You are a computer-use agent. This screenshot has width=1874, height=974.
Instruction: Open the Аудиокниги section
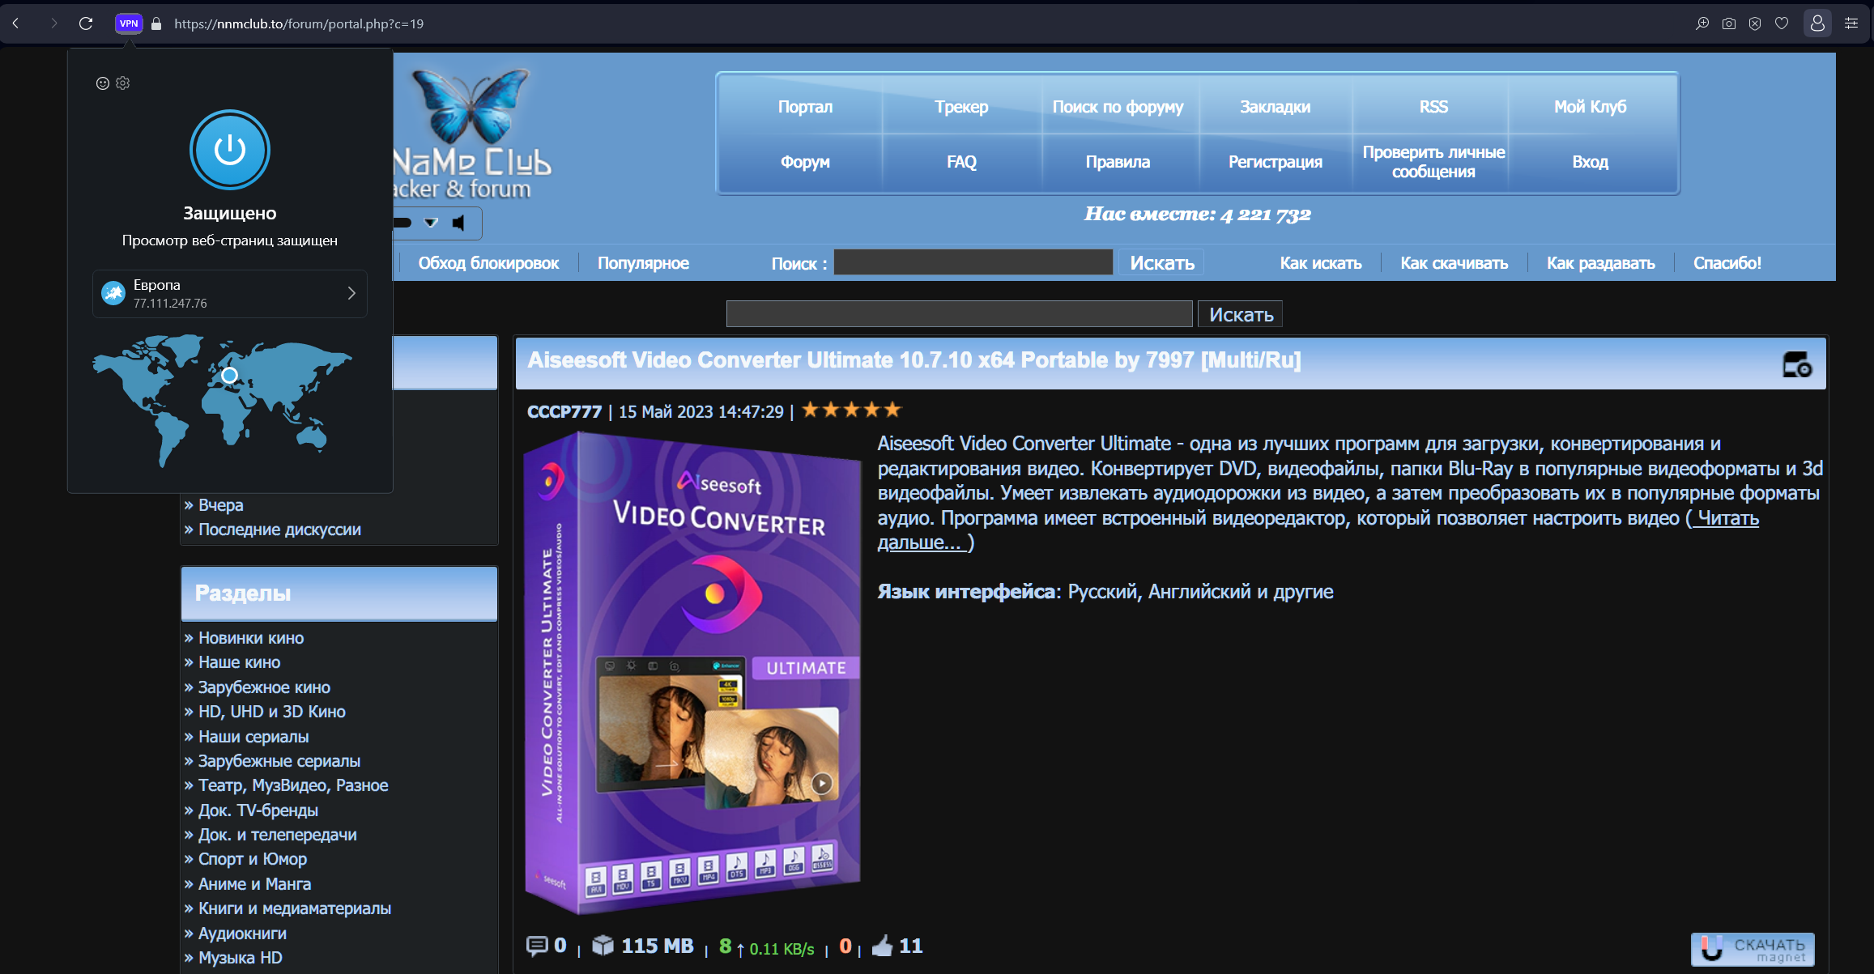(x=242, y=934)
